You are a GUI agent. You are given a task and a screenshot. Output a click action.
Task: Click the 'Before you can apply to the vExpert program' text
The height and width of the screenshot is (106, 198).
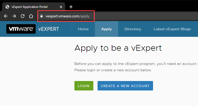pos(115,64)
